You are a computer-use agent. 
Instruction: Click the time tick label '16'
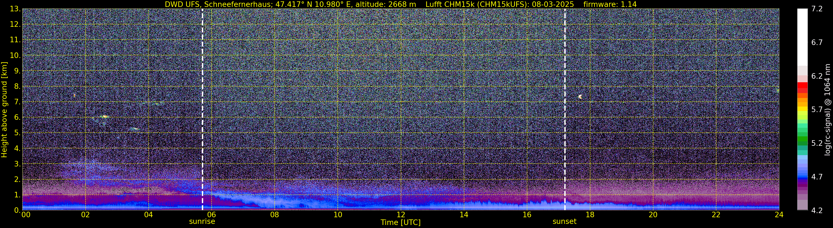[x=527, y=215]
